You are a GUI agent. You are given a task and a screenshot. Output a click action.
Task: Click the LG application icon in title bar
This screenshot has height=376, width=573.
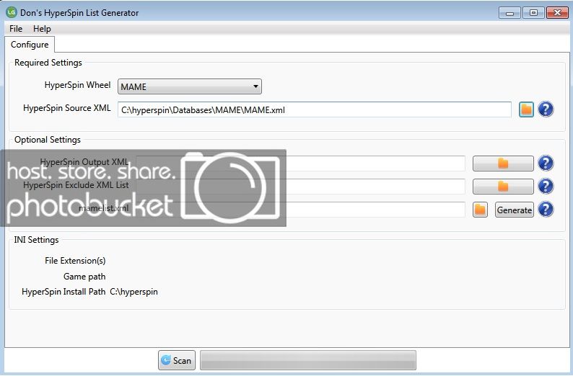[11, 12]
